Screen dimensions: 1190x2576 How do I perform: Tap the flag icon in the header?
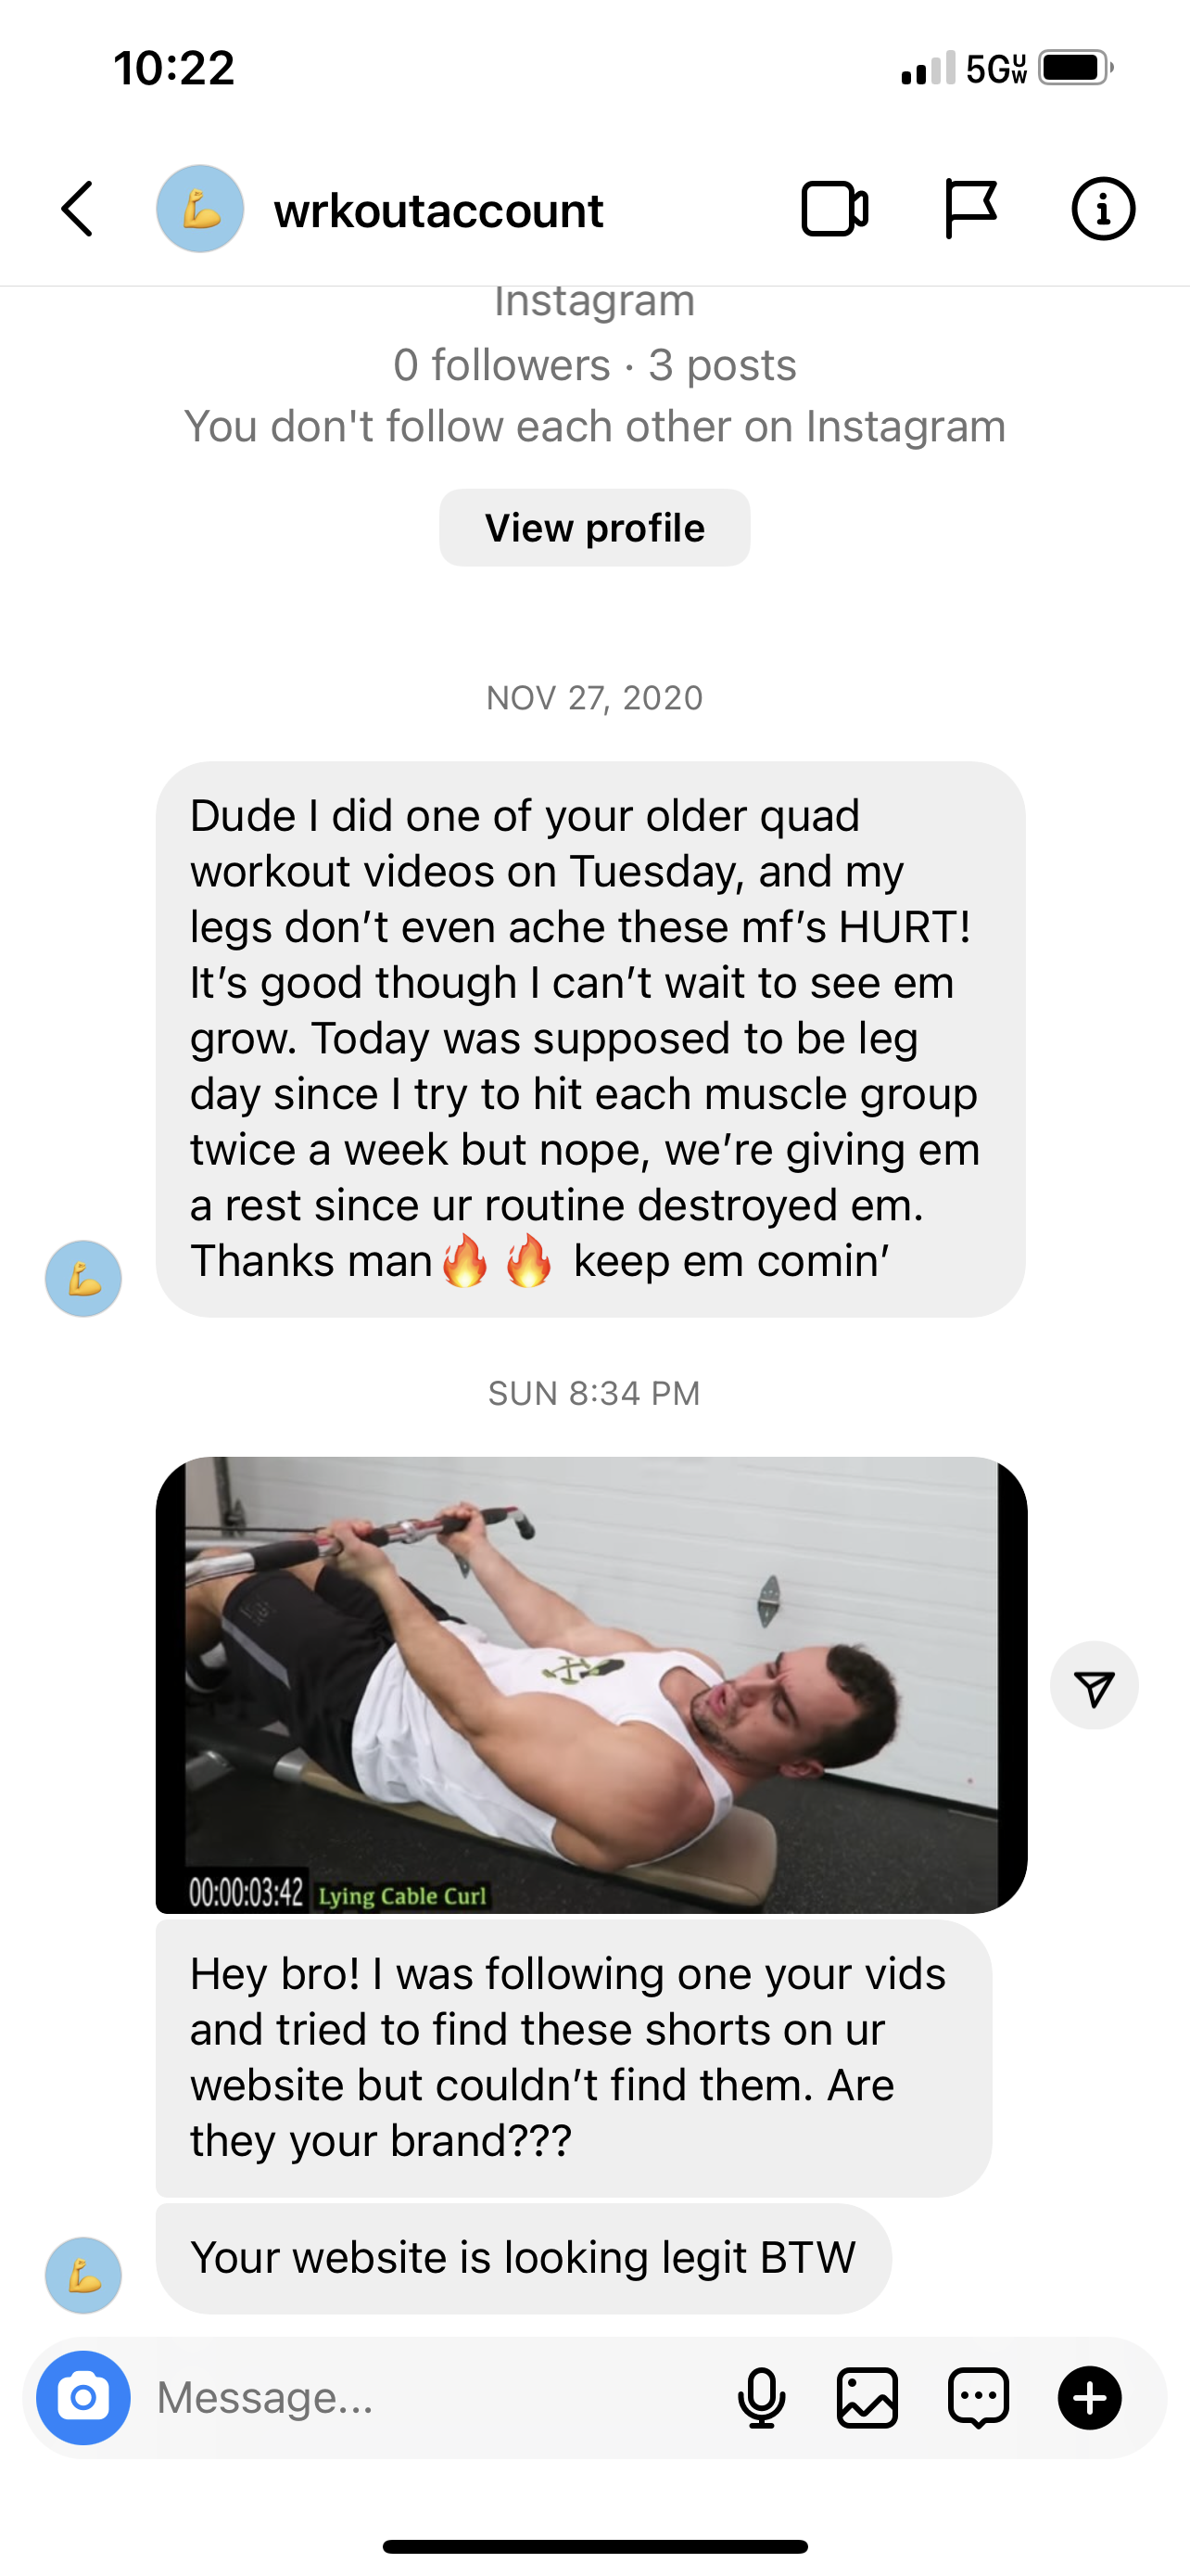click(x=969, y=209)
